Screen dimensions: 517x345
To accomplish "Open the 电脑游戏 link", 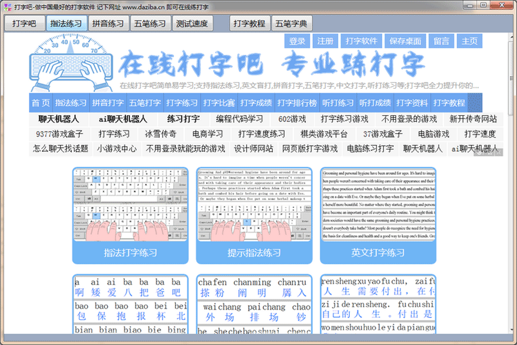I will click(x=433, y=134).
